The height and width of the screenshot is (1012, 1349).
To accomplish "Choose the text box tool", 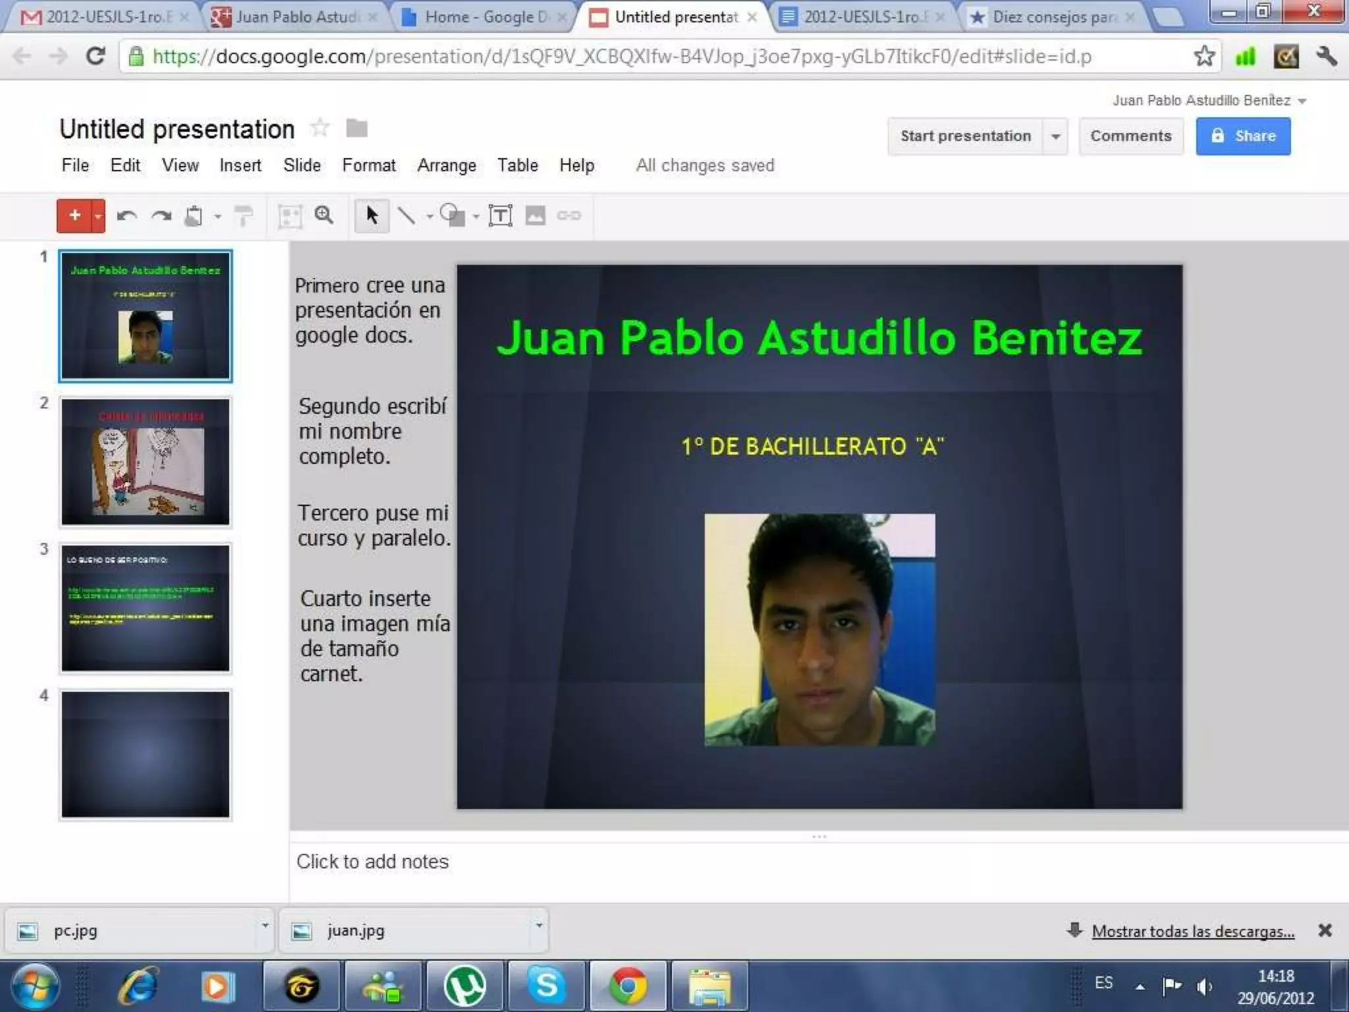I will [x=500, y=215].
